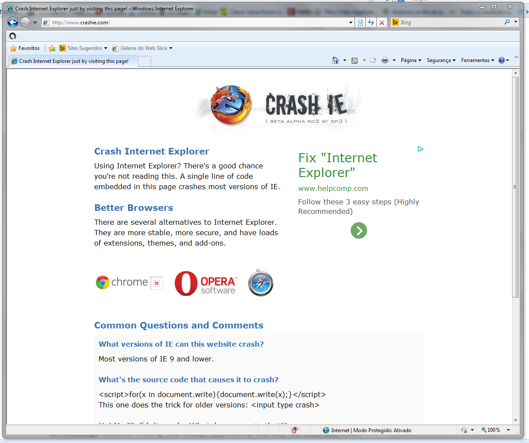Go to the Home page icon
The image size is (529, 443).
pyautogui.click(x=335, y=60)
